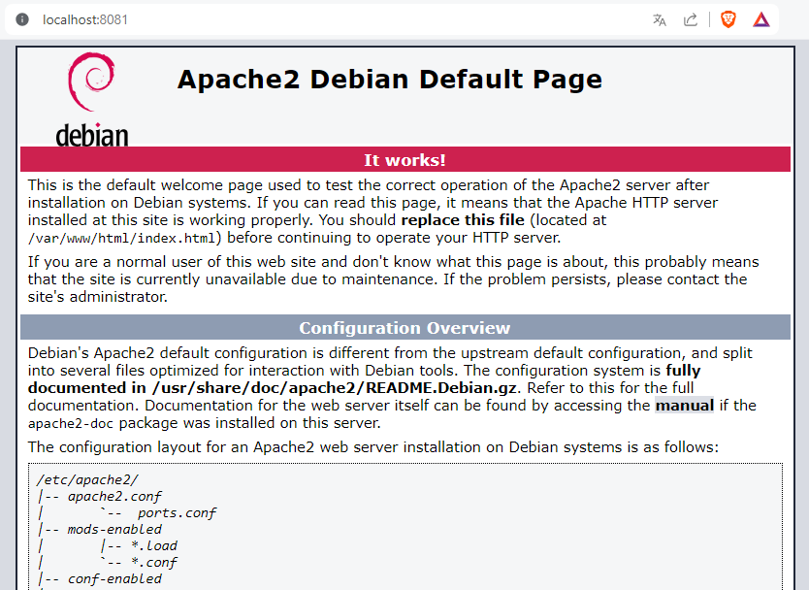Click the red "It works!" banner
This screenshot has height=590, width=809.
pyautogui.click(x=404, y=160)
